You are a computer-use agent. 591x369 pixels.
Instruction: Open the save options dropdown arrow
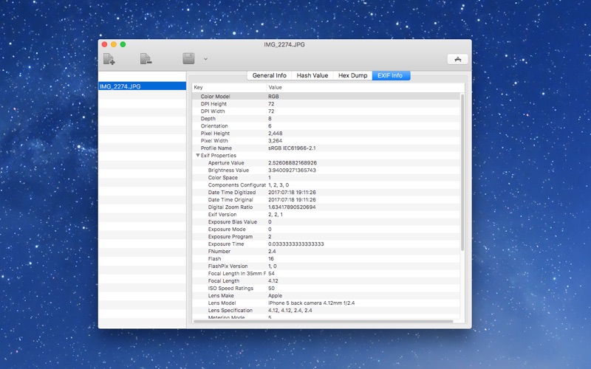point(205,59)
